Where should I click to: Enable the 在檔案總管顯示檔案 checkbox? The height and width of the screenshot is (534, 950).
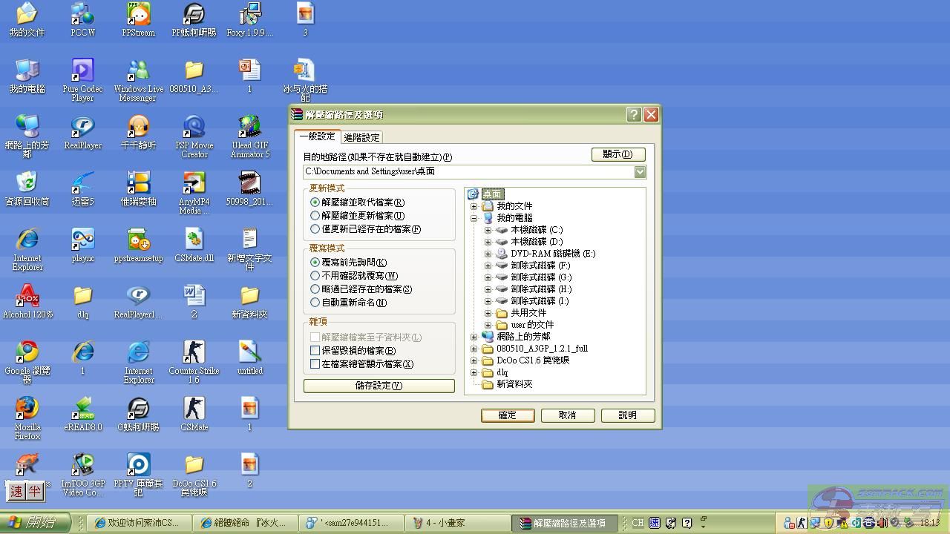(315, 364)
